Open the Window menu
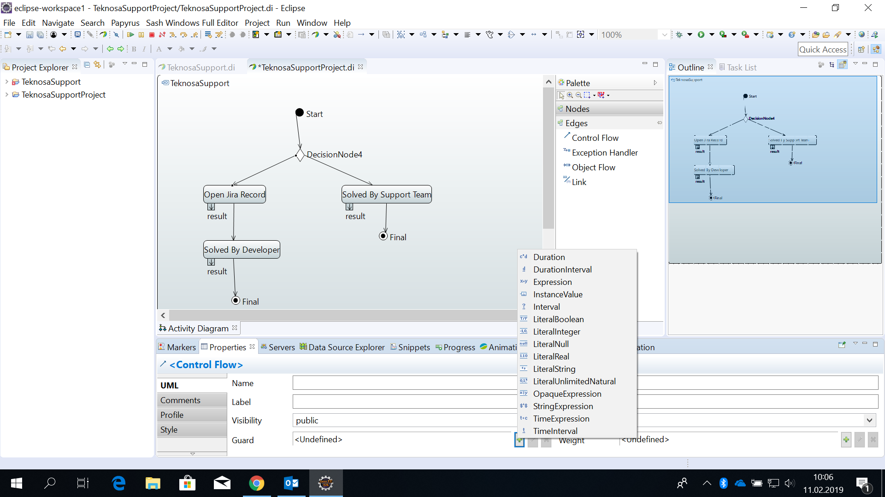The width and height of the screenshot is (885, 497). click(x=312, y=23)
